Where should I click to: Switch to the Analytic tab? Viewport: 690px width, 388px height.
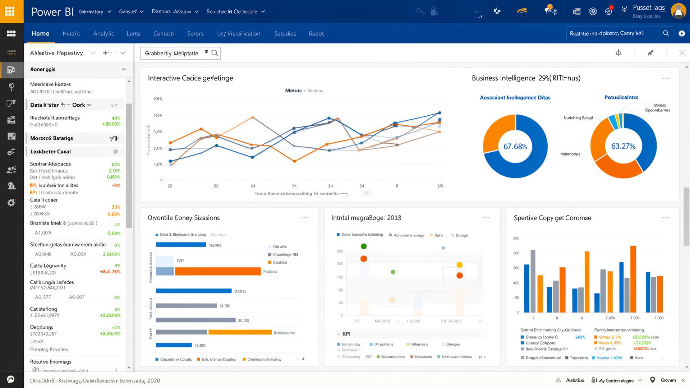pyautogui.click(x=103, y=33)
